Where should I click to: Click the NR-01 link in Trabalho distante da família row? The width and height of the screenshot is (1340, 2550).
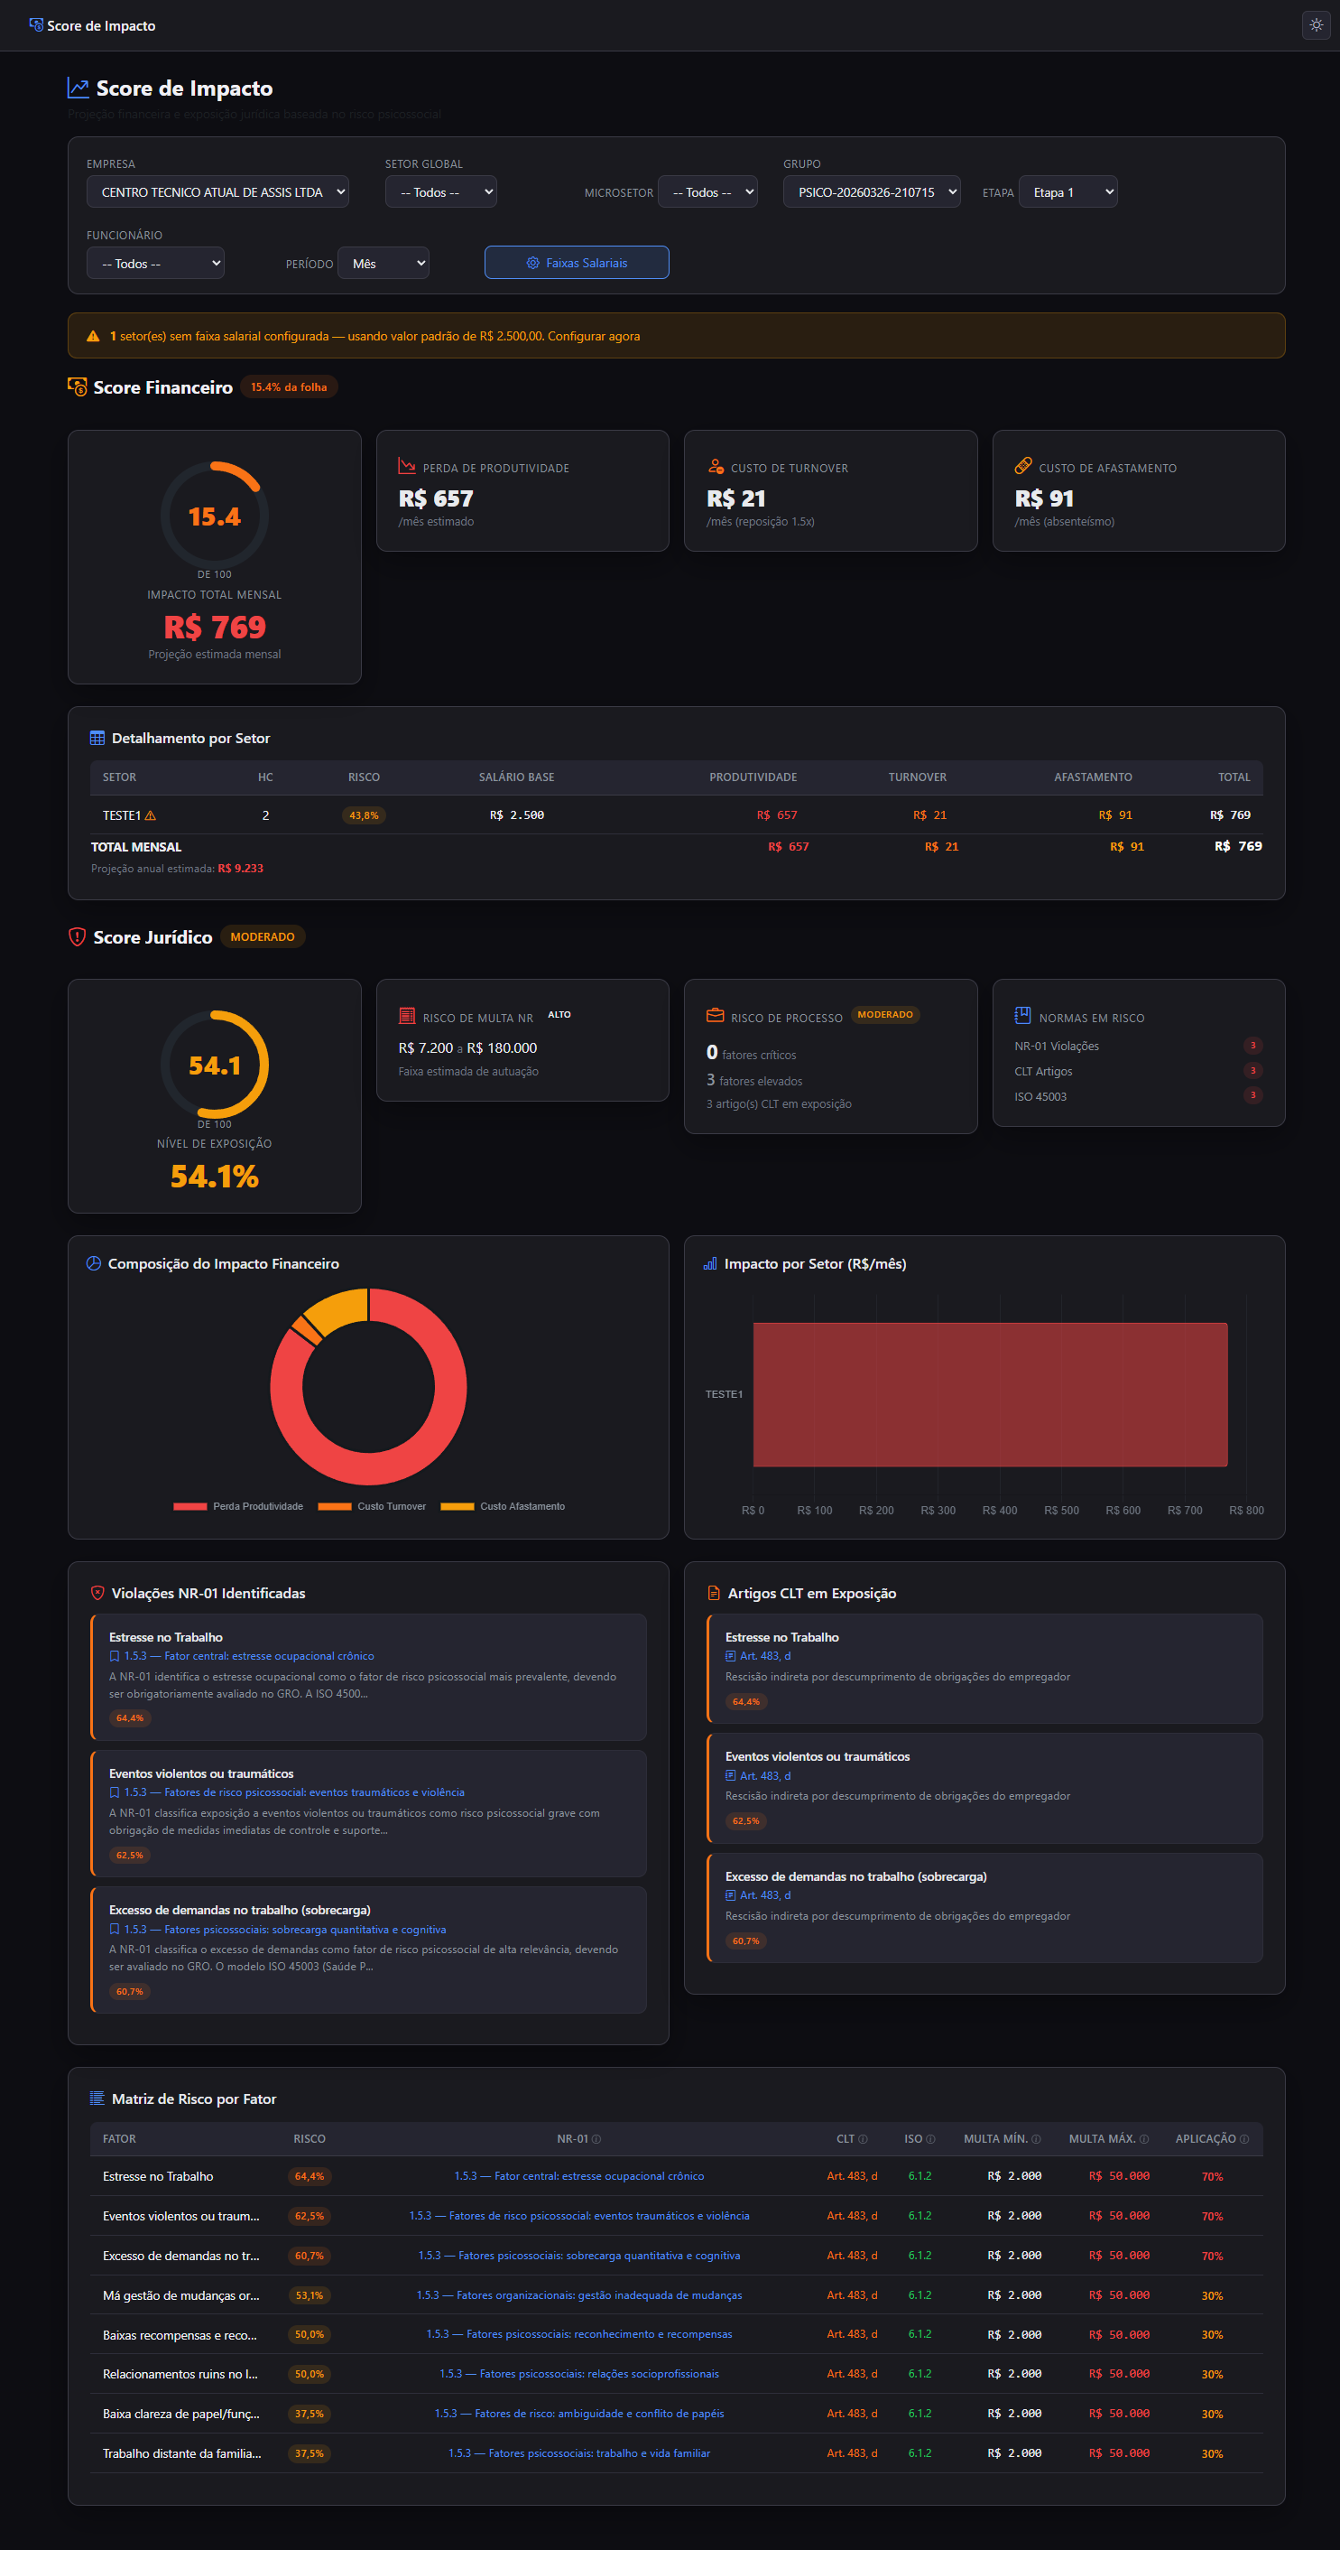(x=579, y=2453)
